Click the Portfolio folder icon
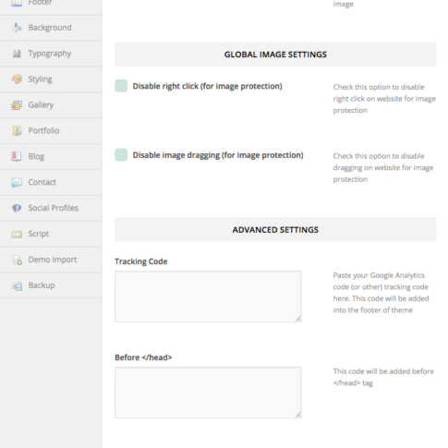448x448 pixels. click(x=17, y=130)
